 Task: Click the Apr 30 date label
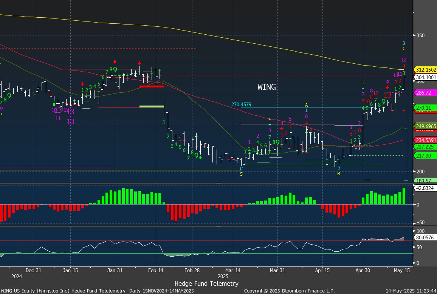[363, 270]
